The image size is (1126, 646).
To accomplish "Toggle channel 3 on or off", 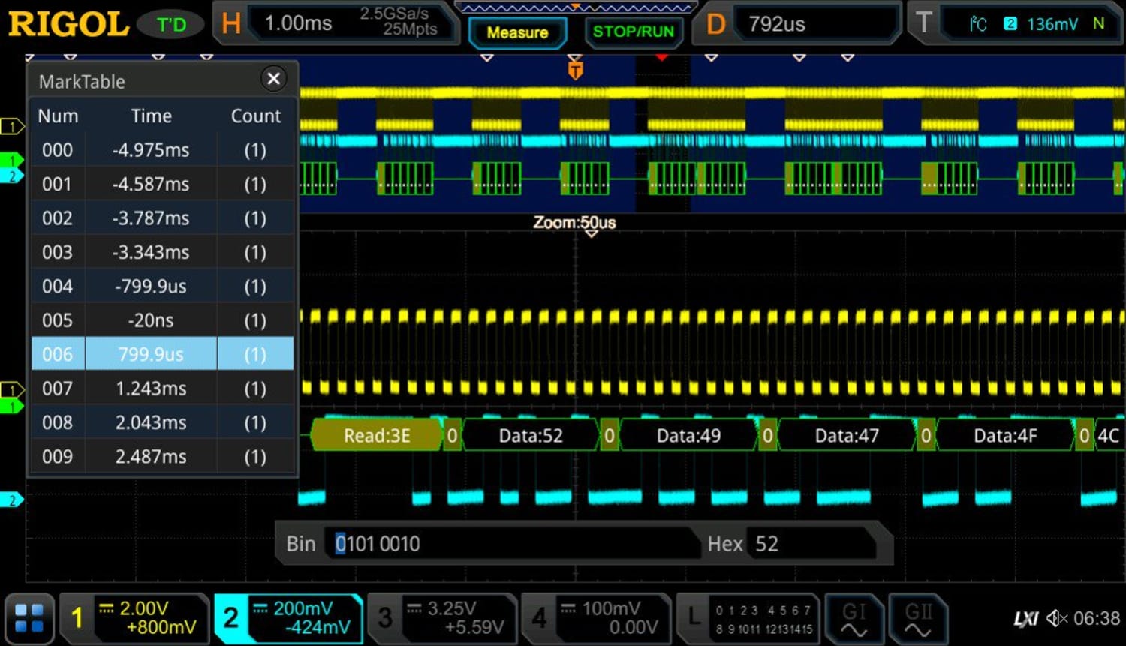I will click(x=385, y=617).
